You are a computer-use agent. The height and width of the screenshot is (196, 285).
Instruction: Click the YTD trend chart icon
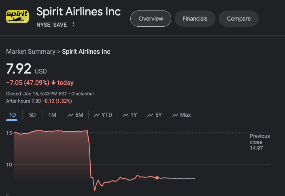pyautogui.click(x=97, y=115)
